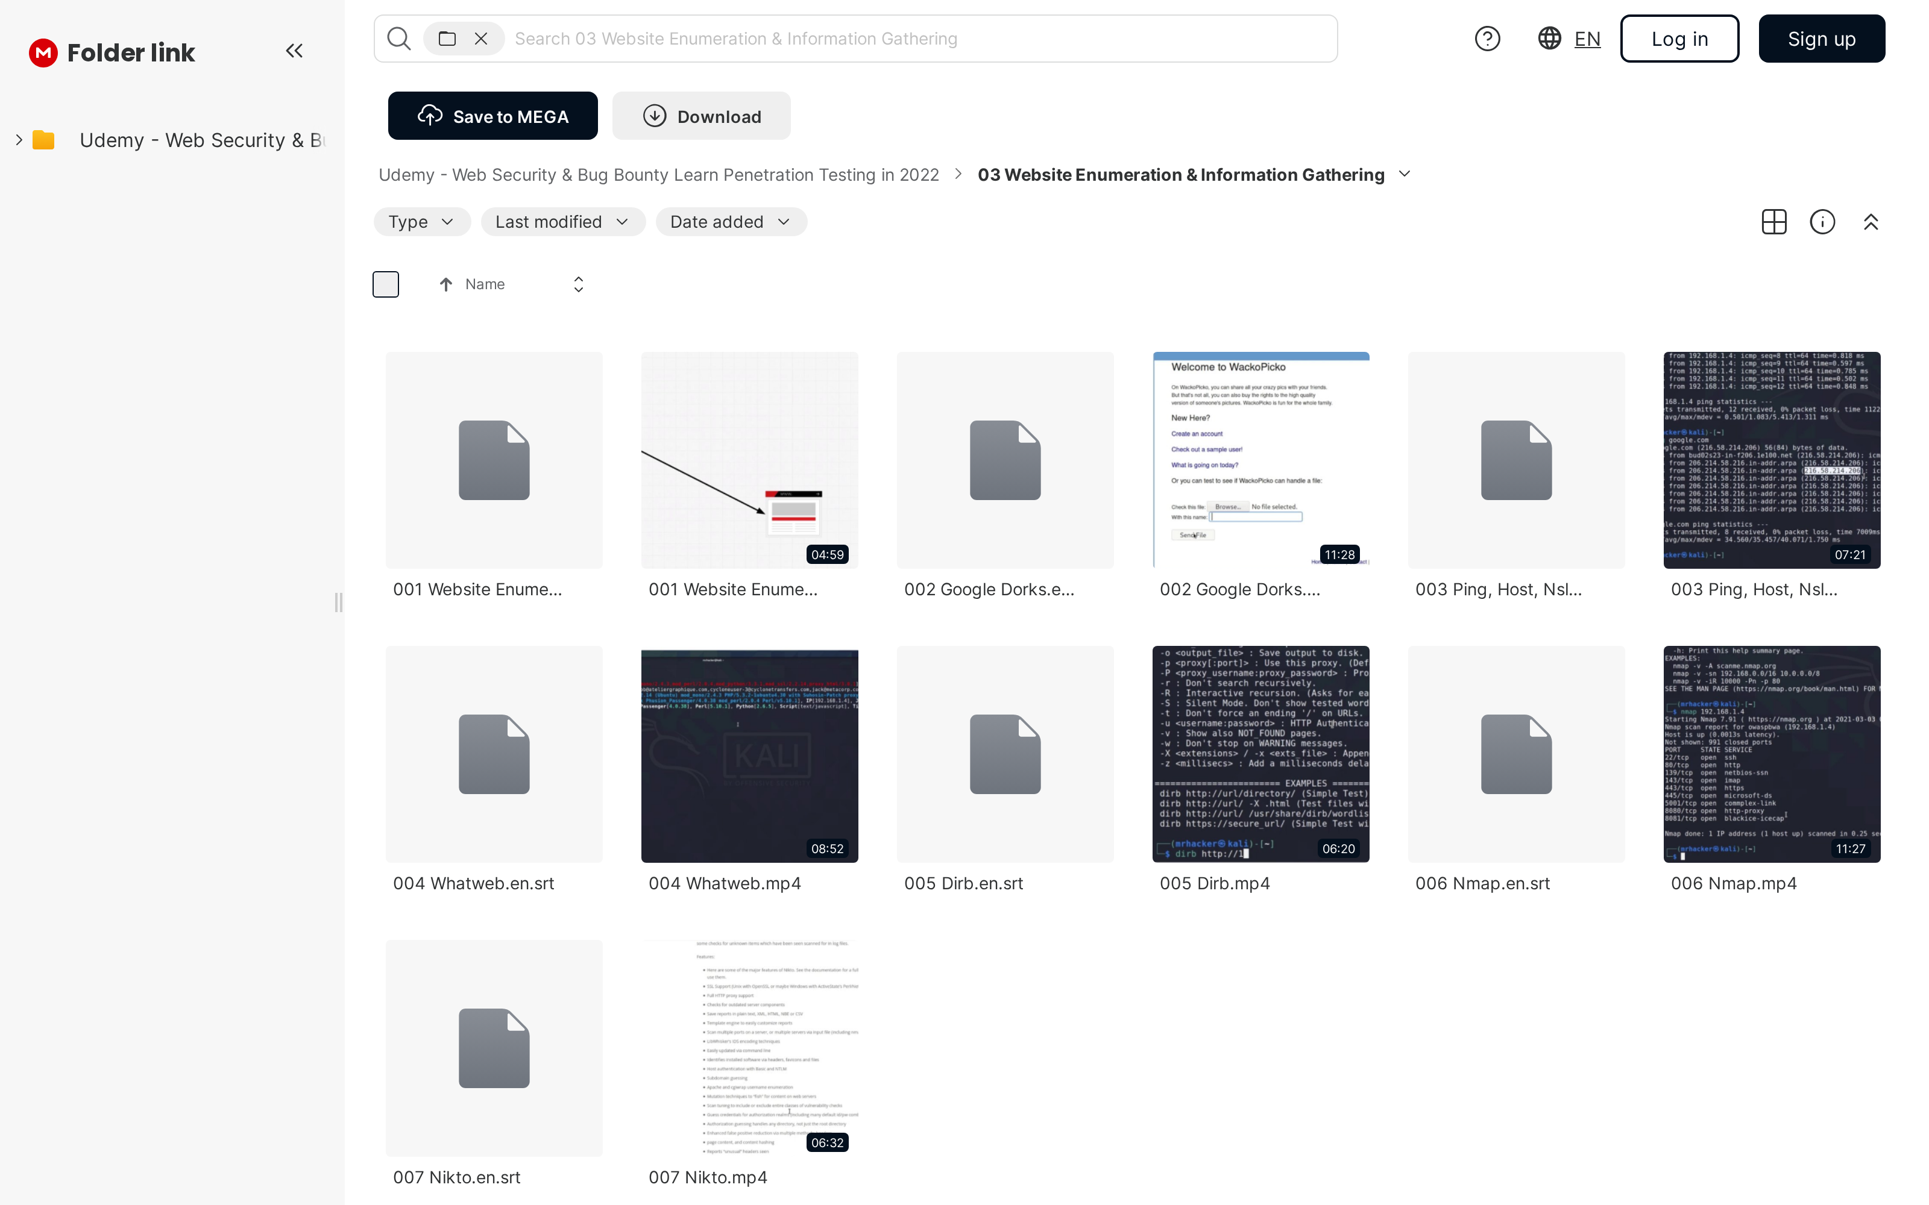
Task: Click the Name column header
Action: point(485,284)
